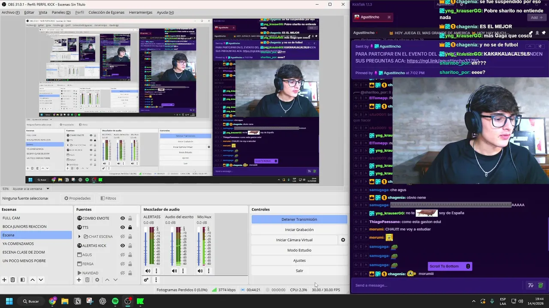Open scene filters icon in Escenas panel

(x=22, y=280)
